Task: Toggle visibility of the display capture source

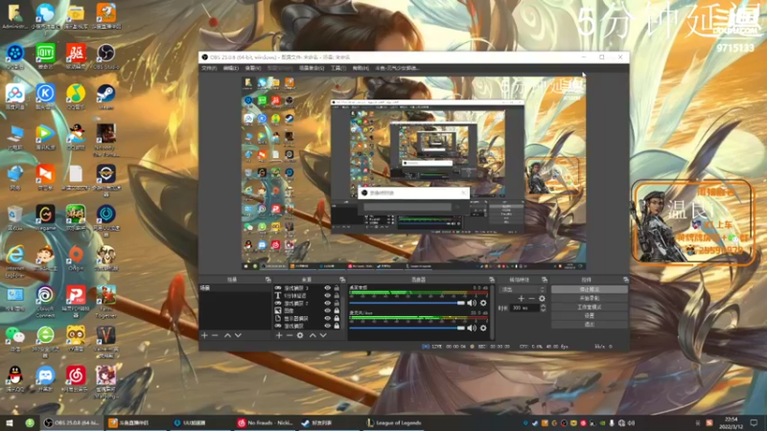Action: [327, 318]
